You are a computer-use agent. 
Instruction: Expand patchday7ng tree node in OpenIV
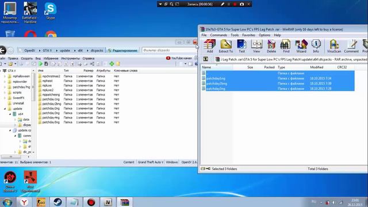(5, 87)
